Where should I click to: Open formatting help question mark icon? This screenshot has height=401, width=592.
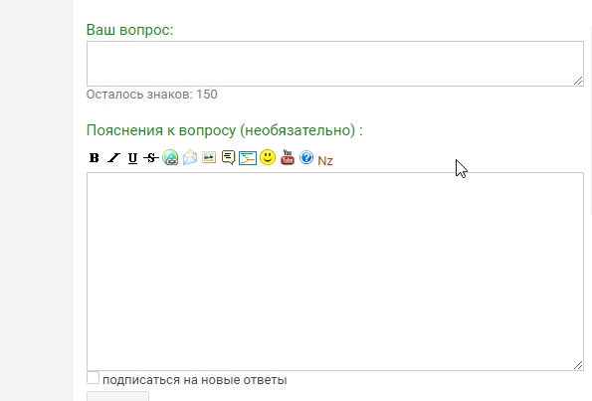(306, 157)
